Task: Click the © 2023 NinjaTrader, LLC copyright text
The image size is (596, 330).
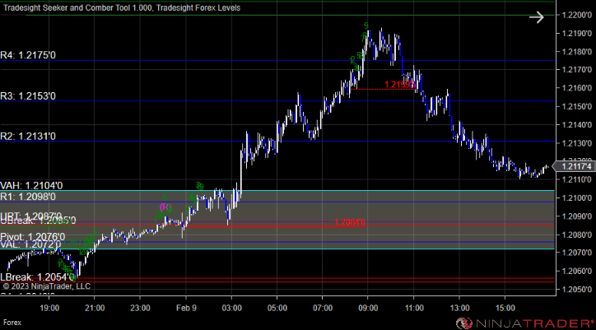Action: [x=47, y=286]
